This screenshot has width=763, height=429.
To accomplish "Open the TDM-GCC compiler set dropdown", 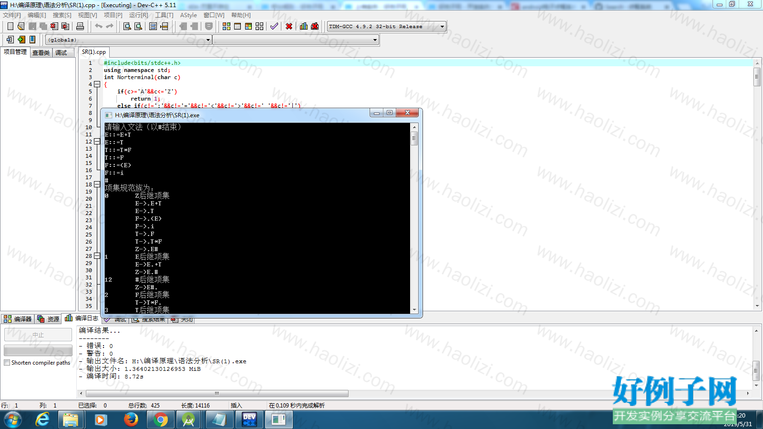I will 387,27.
